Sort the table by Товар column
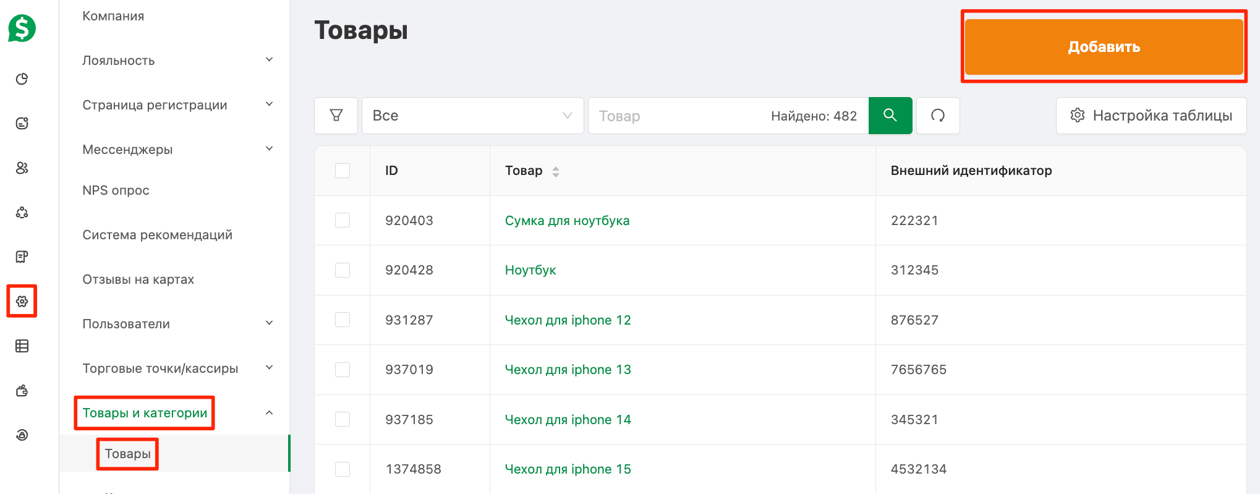This screenshot has width=1260, height=494. click(x=556, y=171)
